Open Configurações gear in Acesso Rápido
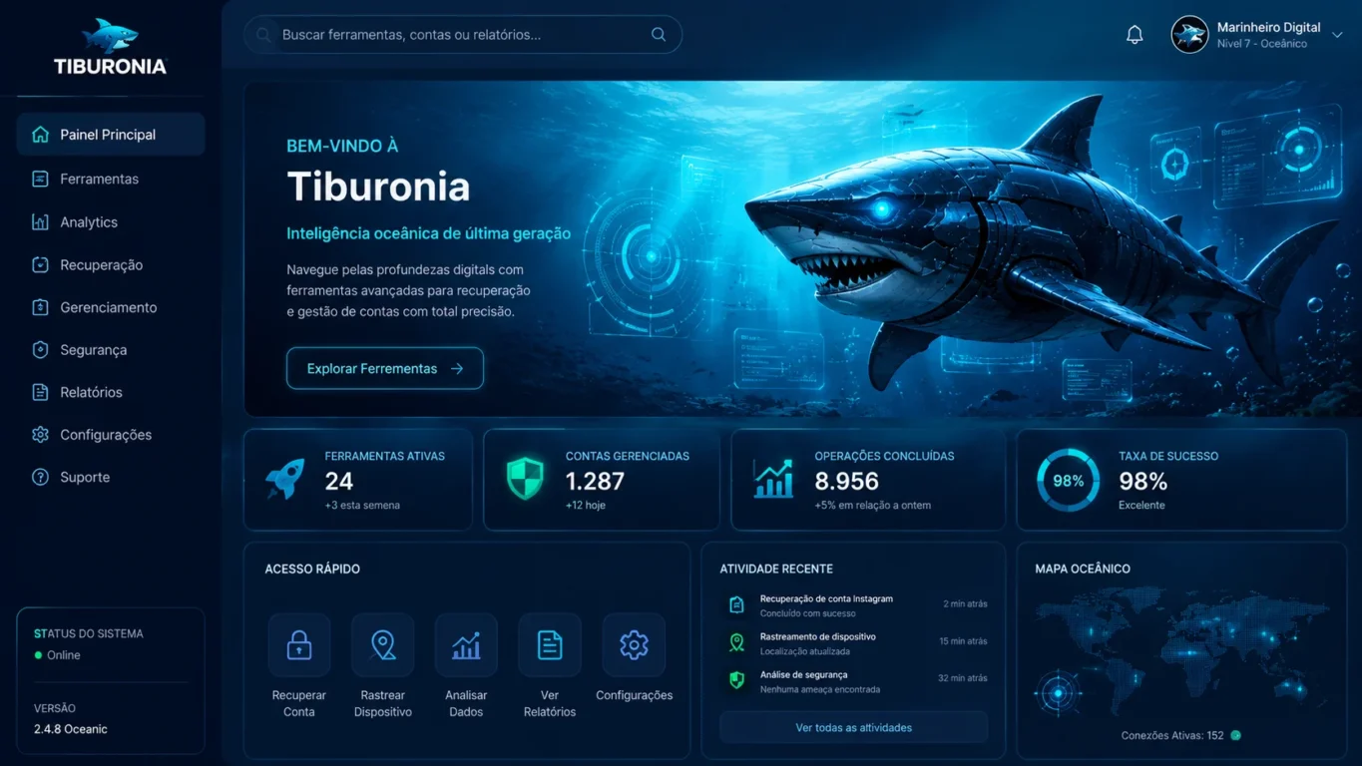Image resolution: width=1362 pixels, height=766 pixels. [634, 645]
